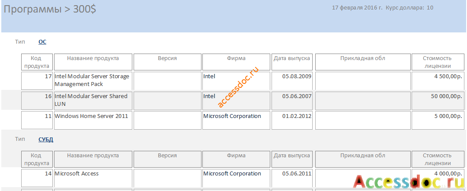Click "Microsoft Corporation" in Microsoft Access row

pyautogui.click(x=237, y=178)
